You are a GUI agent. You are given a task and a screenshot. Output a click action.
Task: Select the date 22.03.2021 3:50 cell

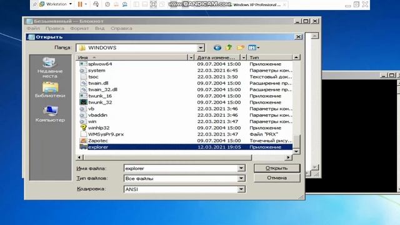pos(217,77)
